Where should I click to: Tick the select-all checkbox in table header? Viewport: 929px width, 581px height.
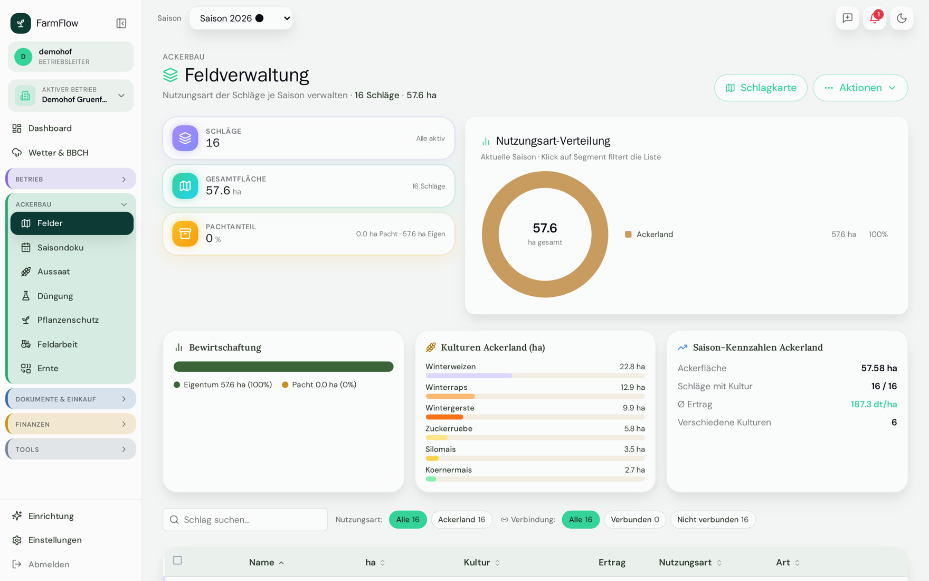tap(177, 560)
